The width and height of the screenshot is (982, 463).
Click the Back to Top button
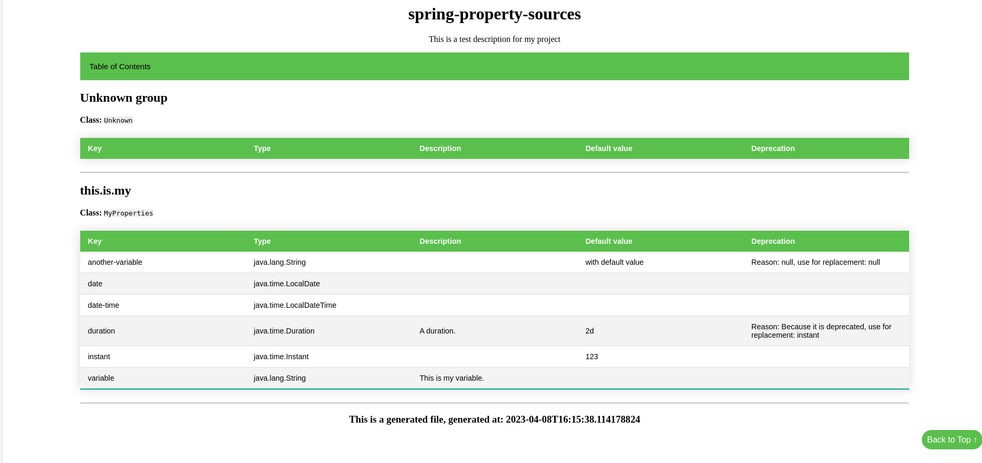(x=952, y=440)
